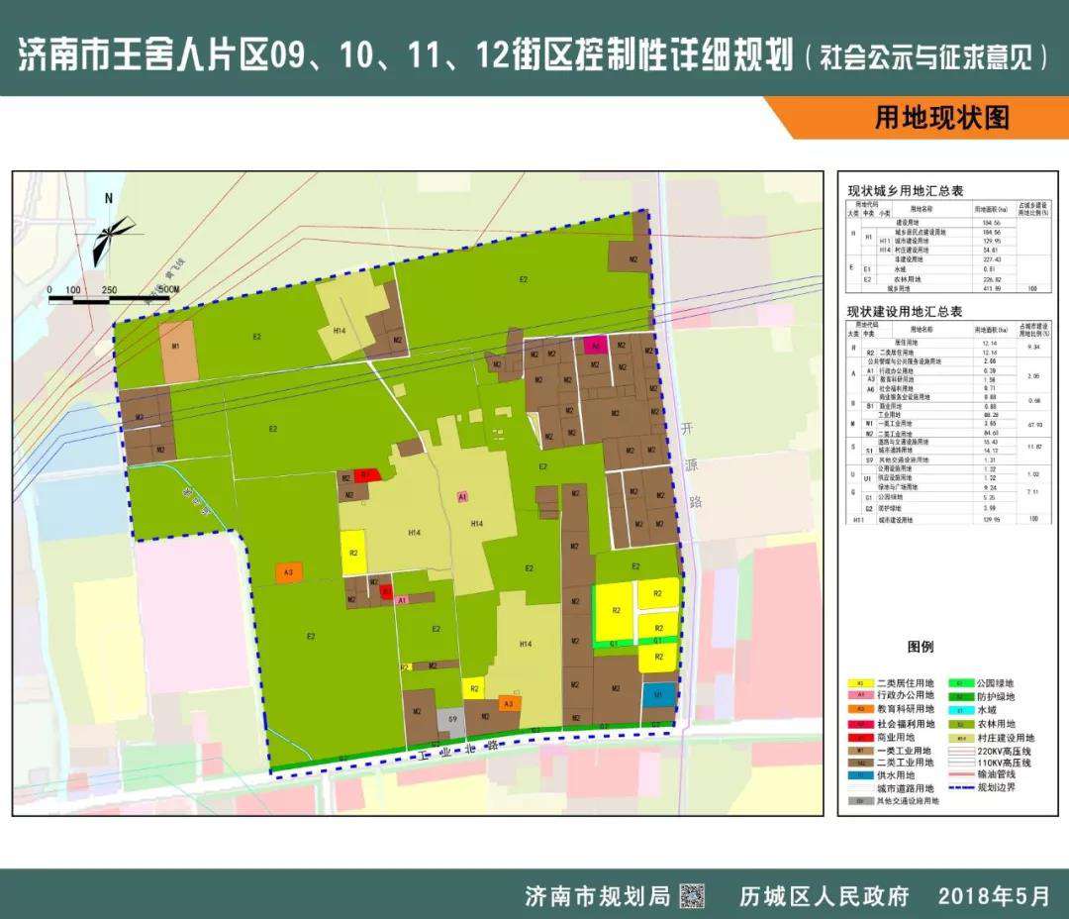Click the tan M1 industrial parcel
This screenshot has width=1069, height=919.
click(178, 351)
